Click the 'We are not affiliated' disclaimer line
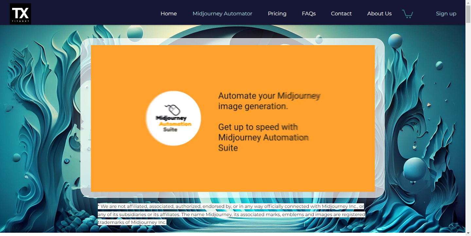 (x=231, y=207)
